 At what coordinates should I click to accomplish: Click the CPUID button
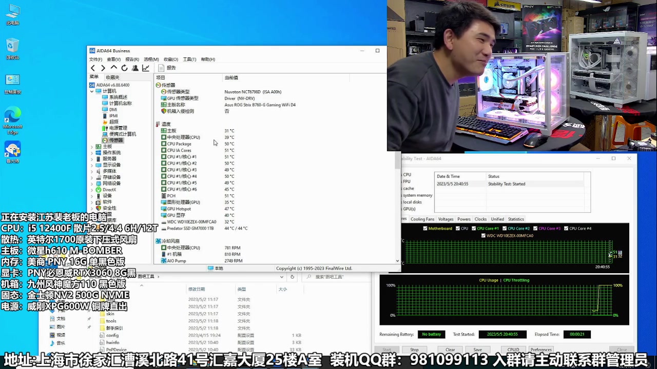pos(513,350)
